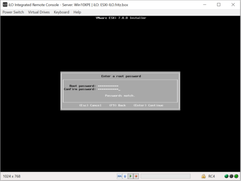The width and height of the screenshot is (241, 181).
Task: Click the RC4 encryption label
Action: pyautogui.click(x=211, y=176)
